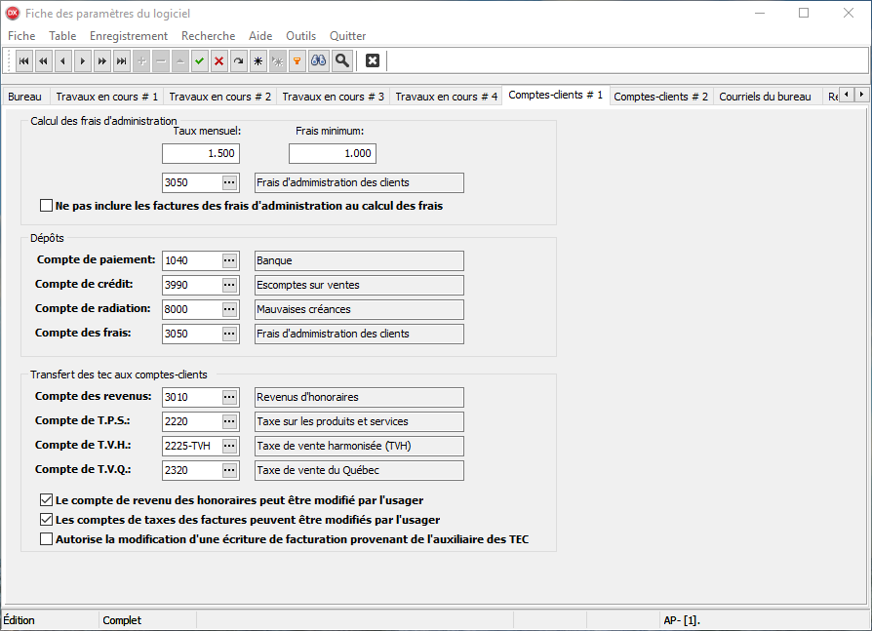Jump forward several records (double right arrow)
The width and height of the screenshot is (872, 631).
click(102, 61)
